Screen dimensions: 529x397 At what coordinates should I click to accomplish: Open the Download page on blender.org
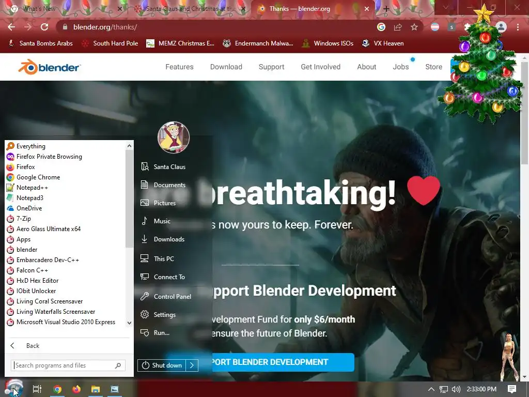(x=226, y=67)
